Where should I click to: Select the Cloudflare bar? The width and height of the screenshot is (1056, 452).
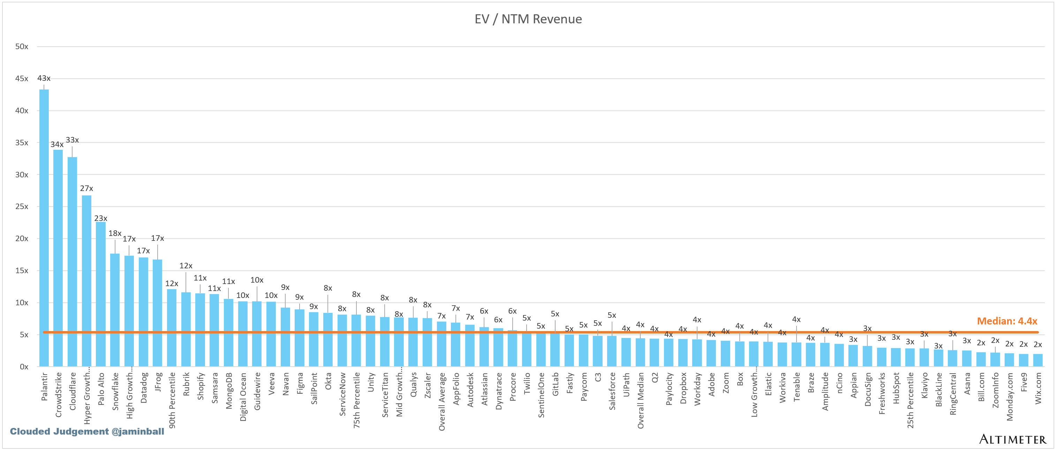72,262
